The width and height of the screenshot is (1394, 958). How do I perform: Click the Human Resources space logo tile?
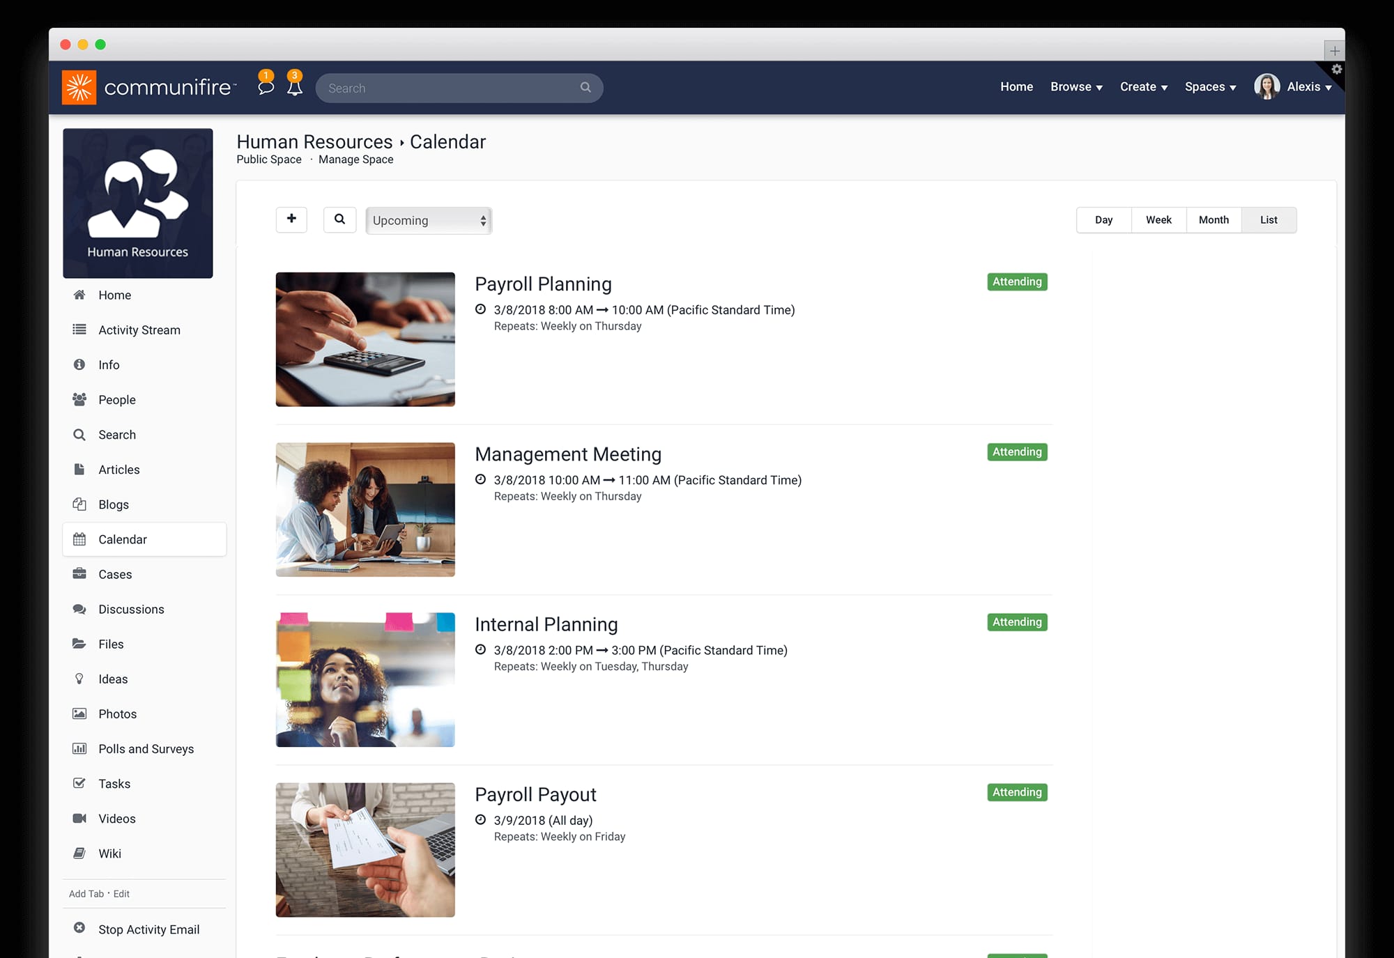138,203
